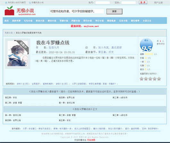Click the 加入书架 link
The width and height of the screenshot is (170, 143).
point(103,48)
